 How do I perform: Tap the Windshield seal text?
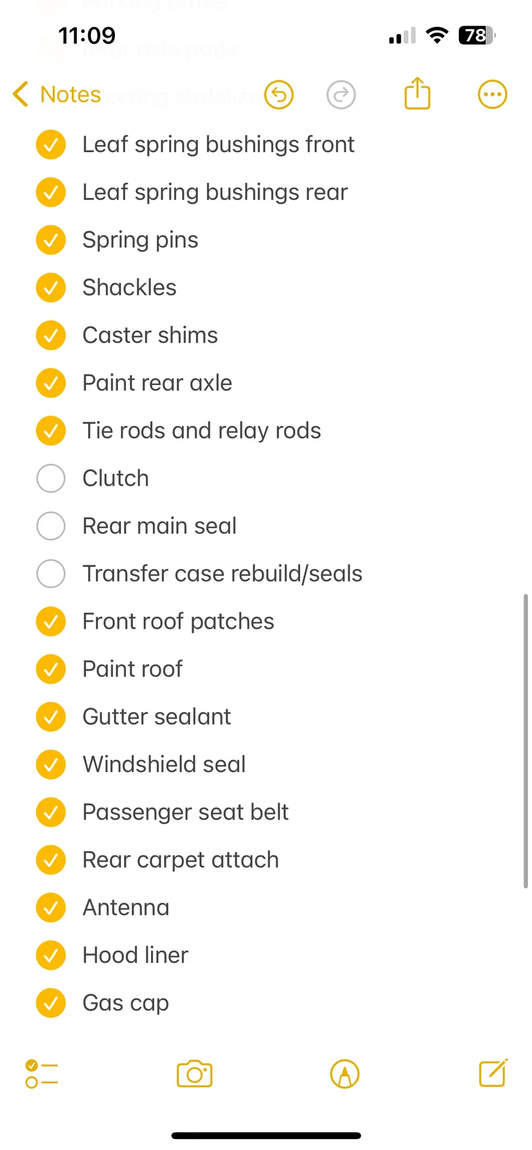point(164,764)
